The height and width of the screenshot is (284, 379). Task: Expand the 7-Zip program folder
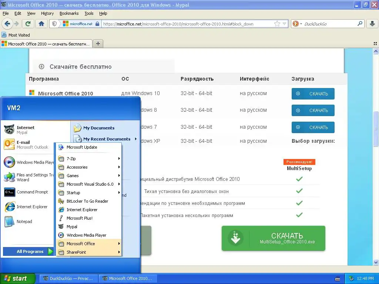coord(89,159)
